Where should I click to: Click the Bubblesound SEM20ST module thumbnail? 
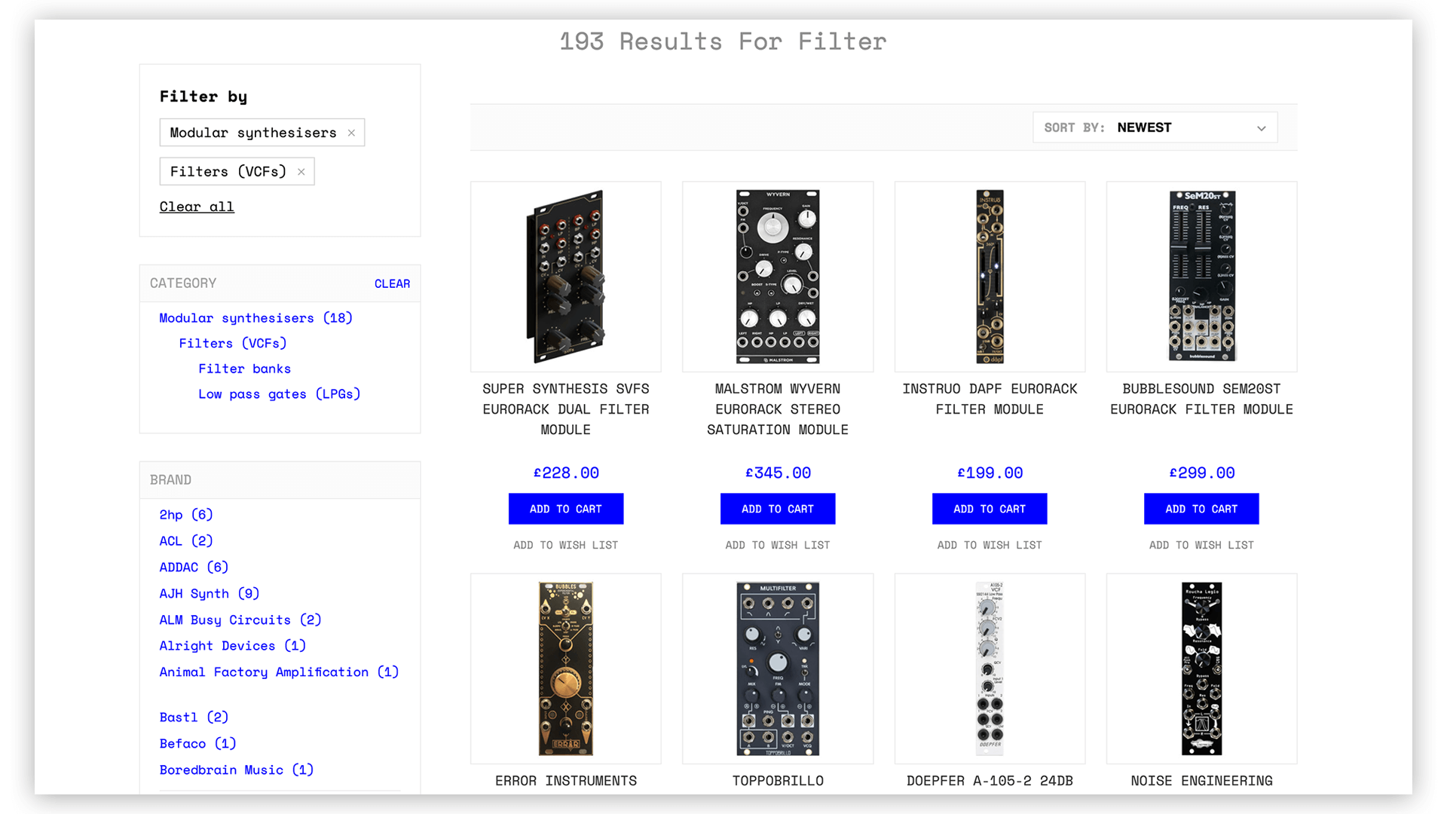(1201, 278)
